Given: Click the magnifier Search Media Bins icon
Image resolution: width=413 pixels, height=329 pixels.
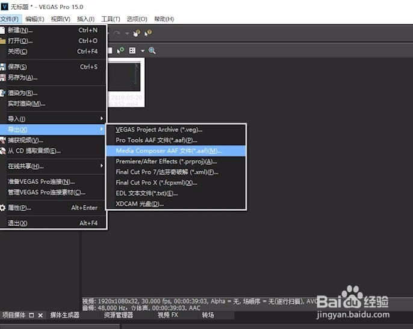Looking at the screenshot, I should coord(152,50).
